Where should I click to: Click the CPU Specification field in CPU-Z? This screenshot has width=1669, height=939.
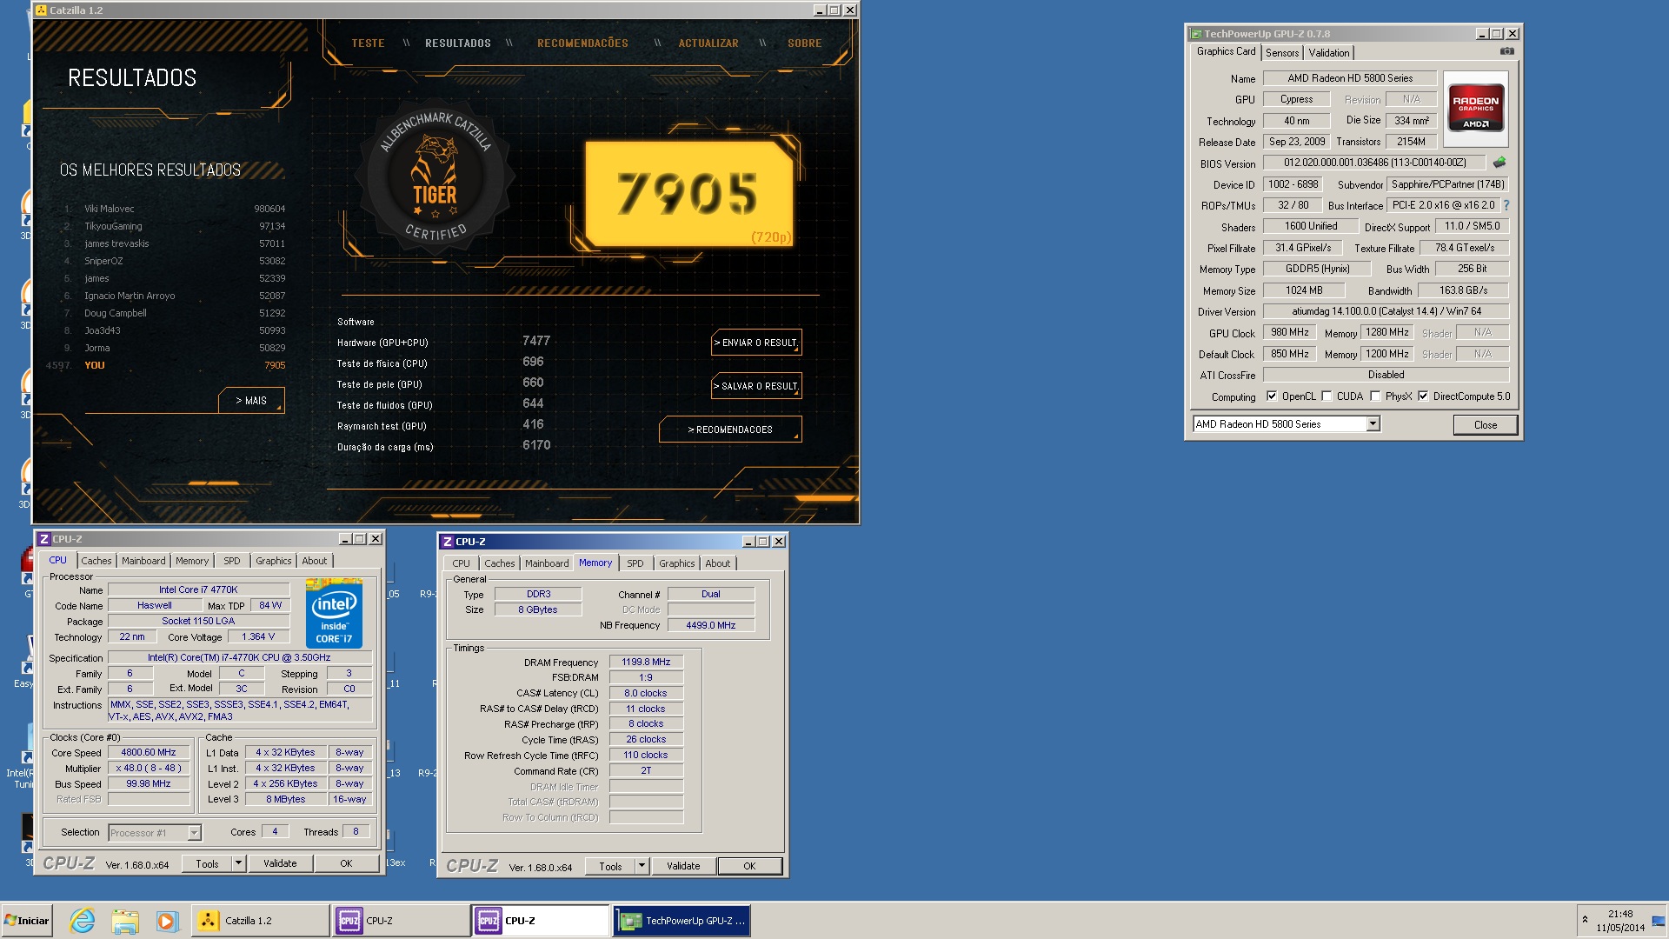tap(239, 658)
